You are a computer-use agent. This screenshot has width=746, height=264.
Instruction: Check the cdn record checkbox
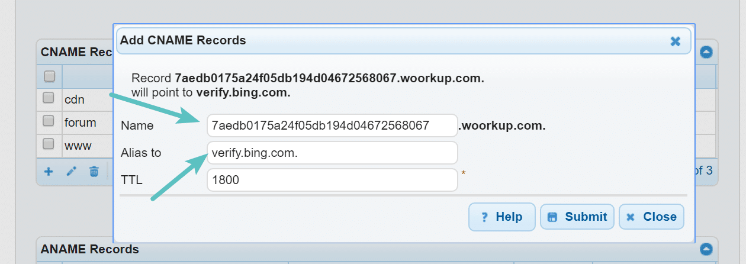pos(49,98)
